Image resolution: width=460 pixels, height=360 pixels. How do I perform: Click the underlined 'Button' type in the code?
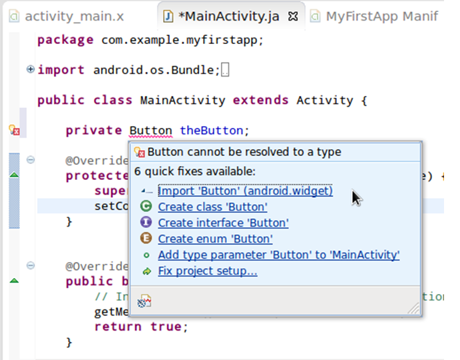(x=150, y=131)
